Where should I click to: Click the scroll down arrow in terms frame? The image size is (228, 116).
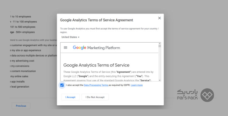click(x=160, y=80)
